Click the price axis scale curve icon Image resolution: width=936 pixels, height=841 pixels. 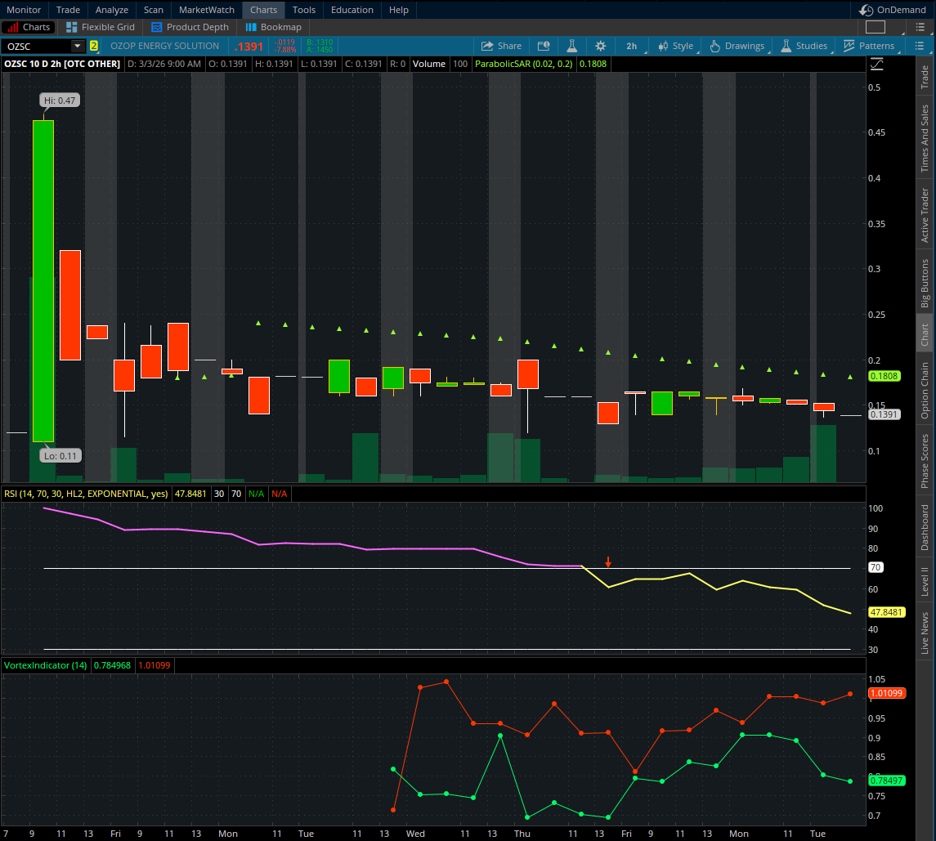click(877, 65)
